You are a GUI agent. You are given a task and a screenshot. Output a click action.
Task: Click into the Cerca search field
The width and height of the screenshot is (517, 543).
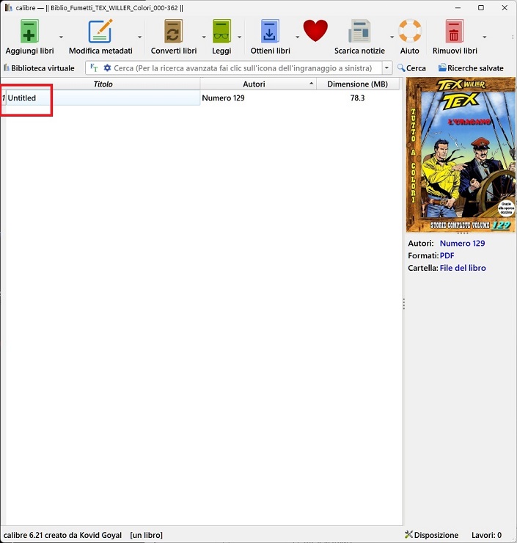point(243,68)
